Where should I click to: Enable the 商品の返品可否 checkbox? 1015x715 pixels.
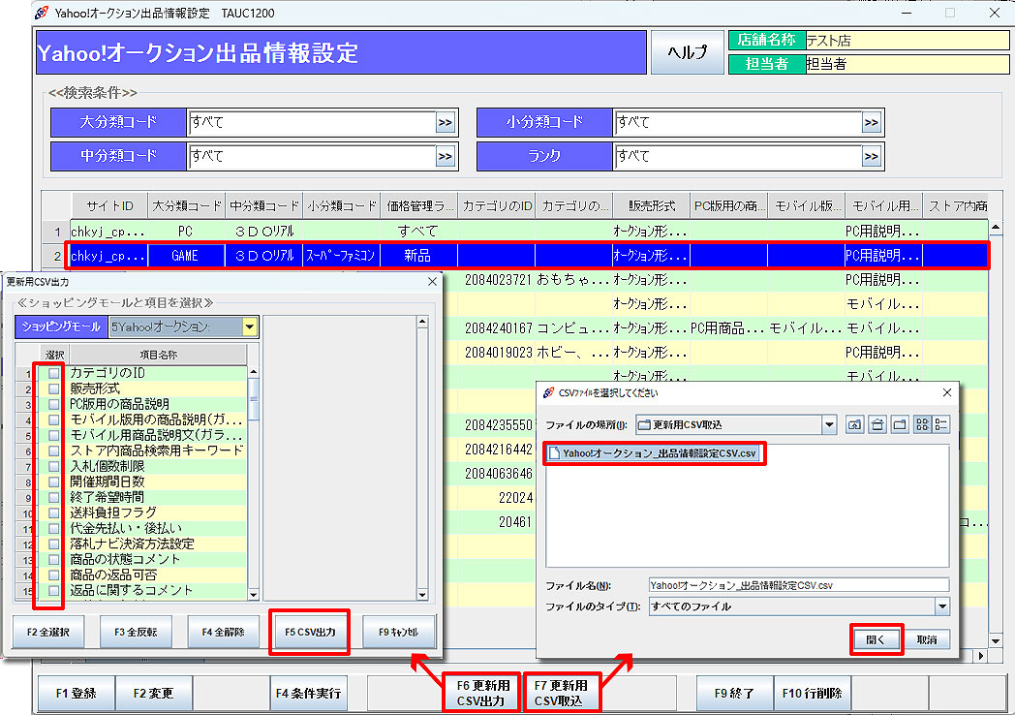pyautogui.click(x=54, y=575)
